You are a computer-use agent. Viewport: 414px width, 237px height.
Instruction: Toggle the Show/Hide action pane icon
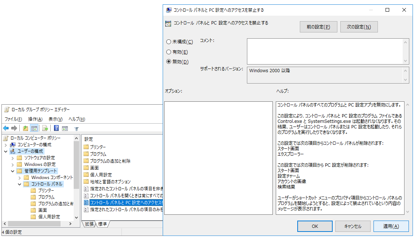65,129
